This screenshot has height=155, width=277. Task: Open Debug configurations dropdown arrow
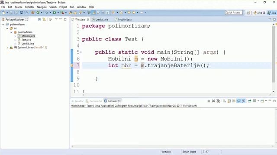coord(50,12)
